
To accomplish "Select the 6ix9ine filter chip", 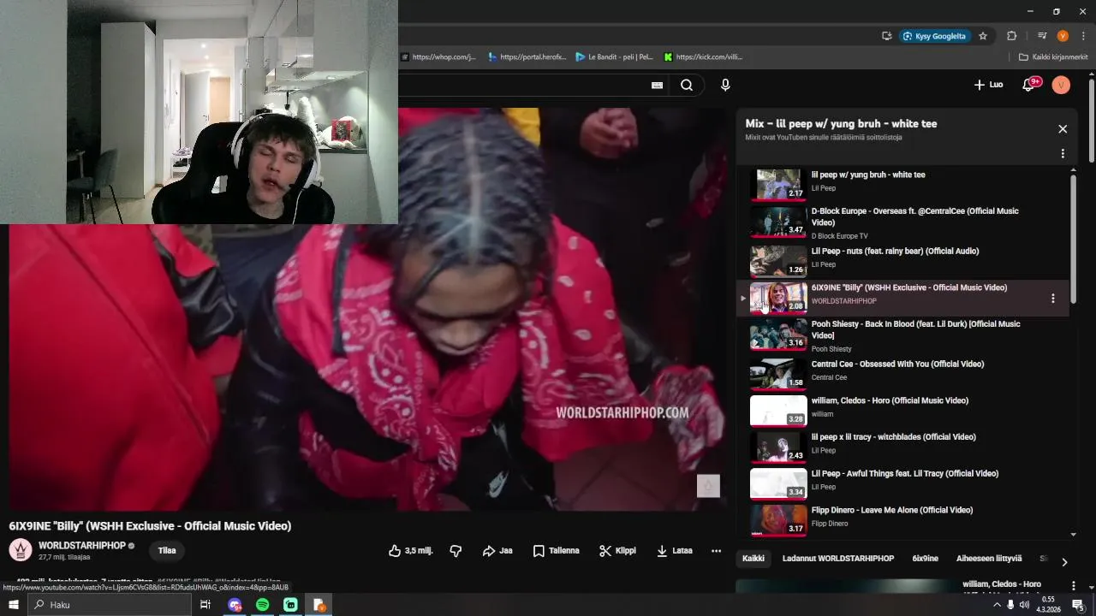I will [x=925, y=559].
